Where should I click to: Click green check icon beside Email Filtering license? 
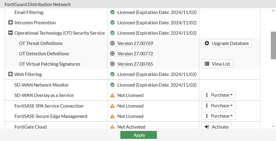click(x=112, y=12)
